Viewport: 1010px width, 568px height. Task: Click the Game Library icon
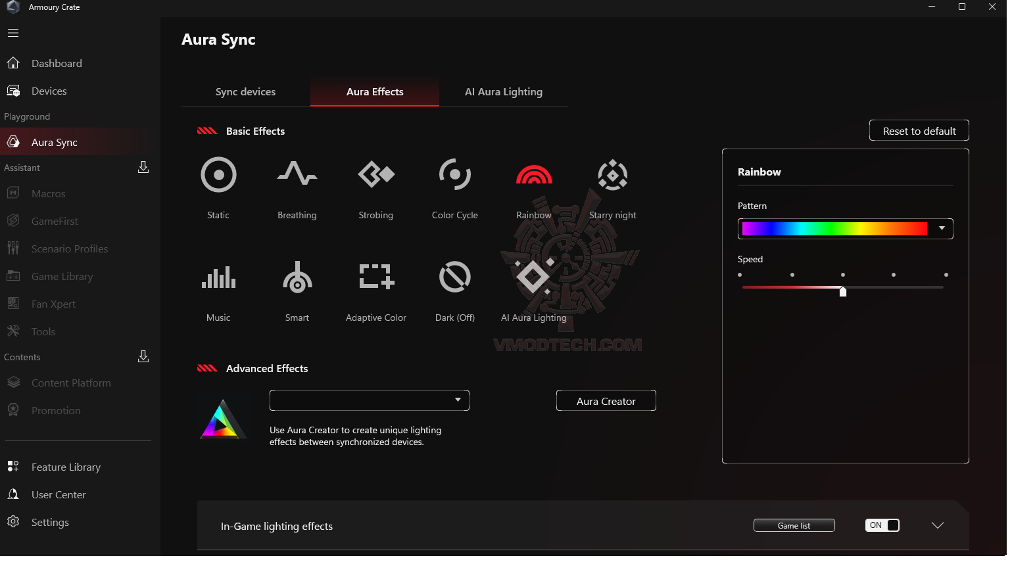[13, 276]
